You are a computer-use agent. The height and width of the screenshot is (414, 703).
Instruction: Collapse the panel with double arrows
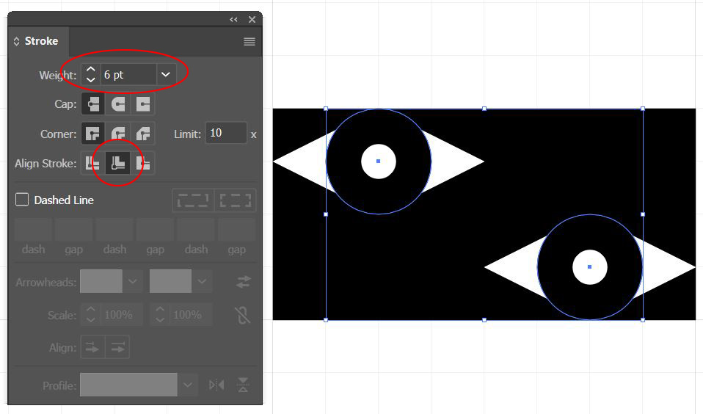click(x=233, y=20)
